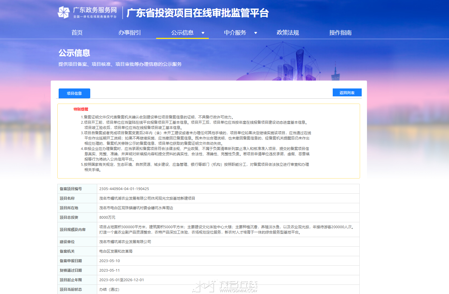Expand the dropdown arrow beside 公示信息
This screenshot has width=449, height=294.
tap(203, 33)
